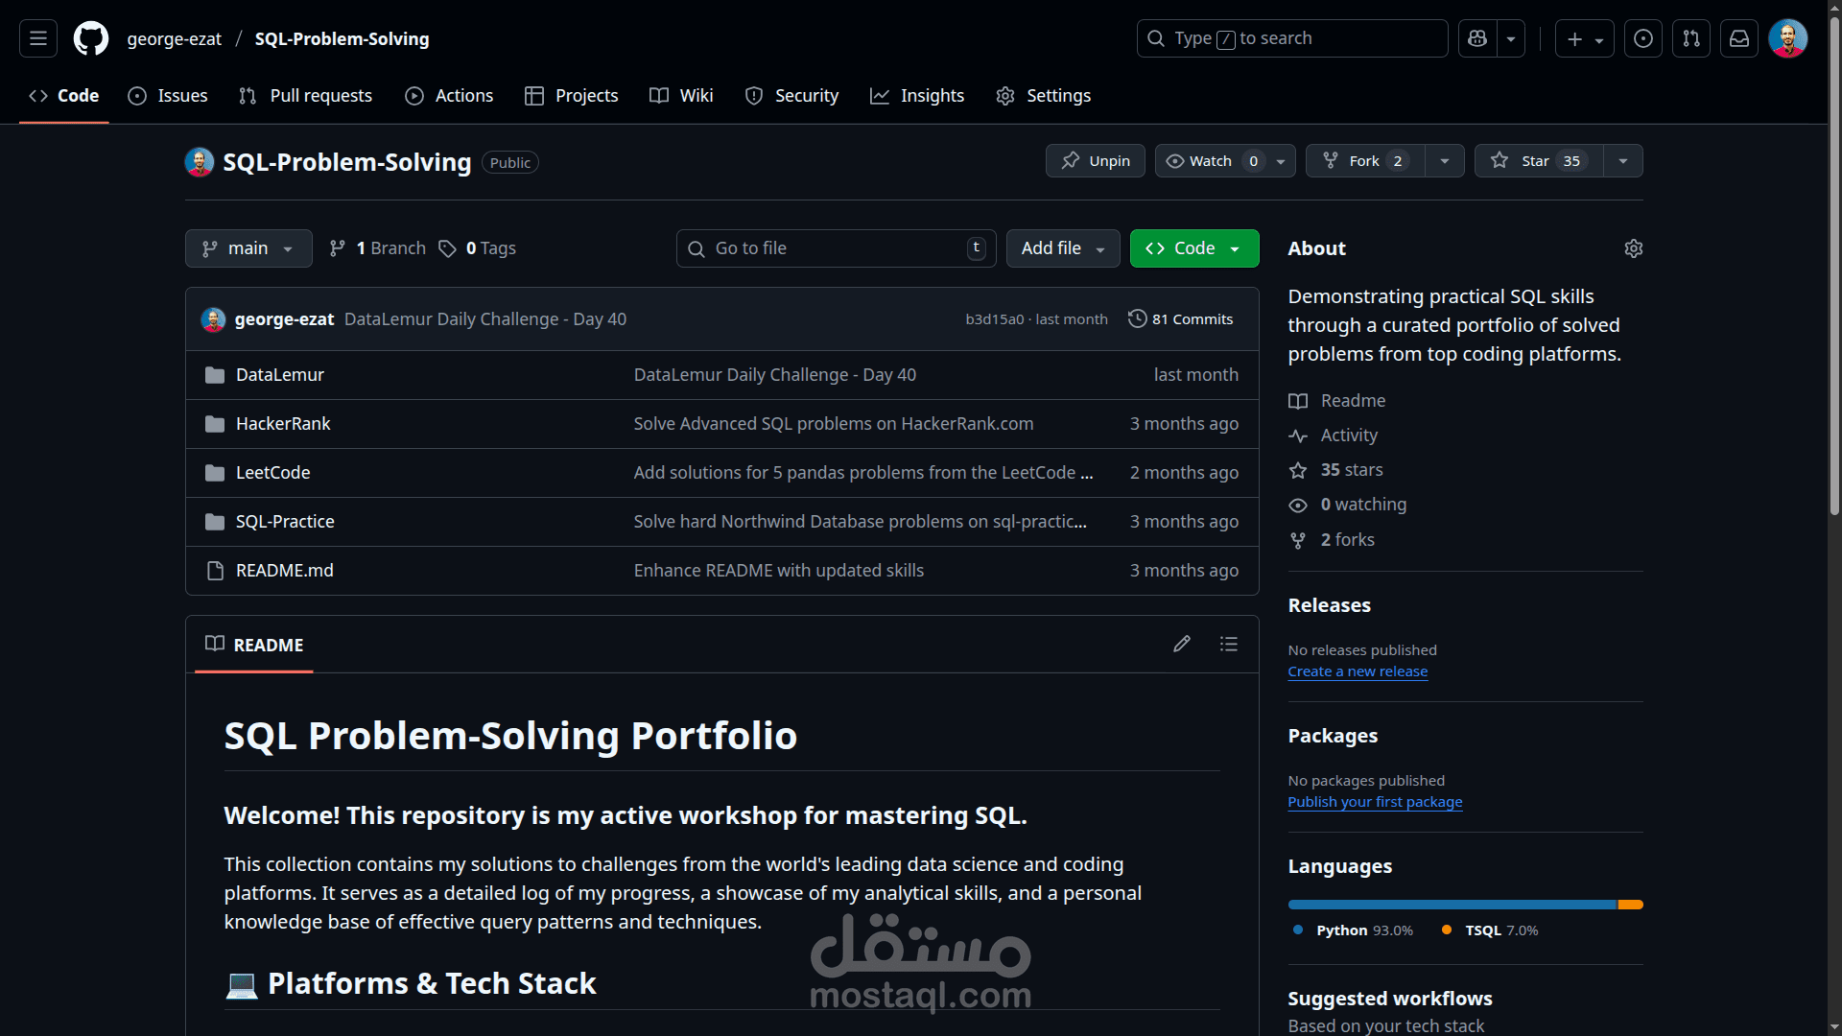Open the About settings gear icon
Image resolution: width=1842 pixels, height=1036 pixels.
(x=1634, y=248)
